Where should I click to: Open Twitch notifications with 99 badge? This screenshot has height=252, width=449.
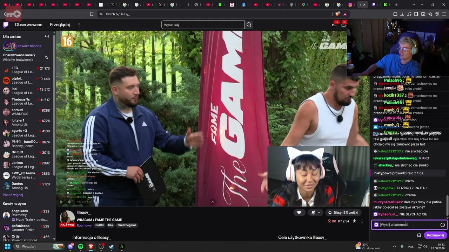[x=343, y=24]
